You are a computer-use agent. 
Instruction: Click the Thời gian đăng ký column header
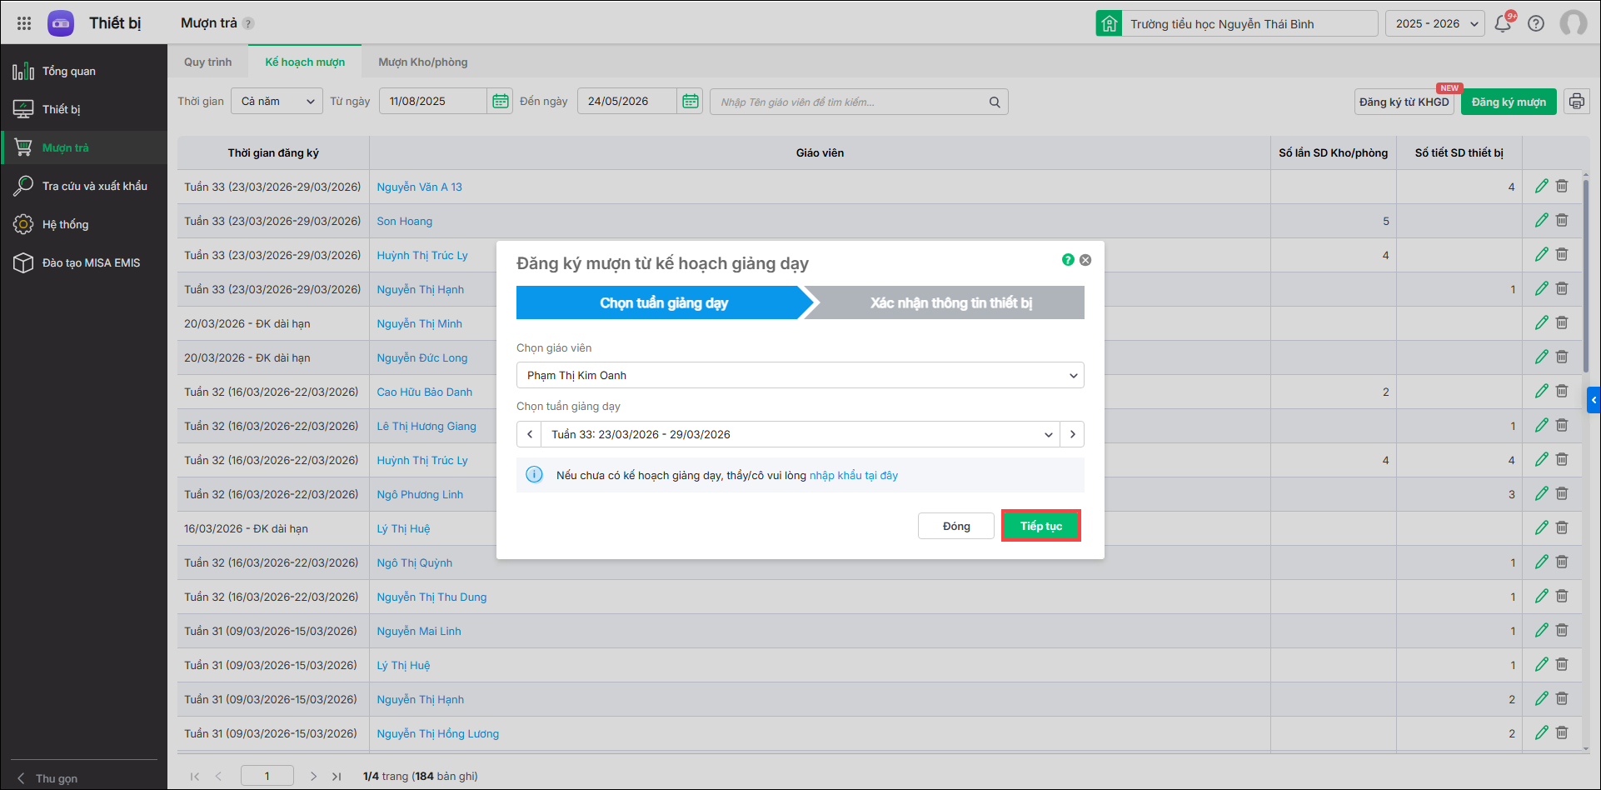click(x=273, y=152)
